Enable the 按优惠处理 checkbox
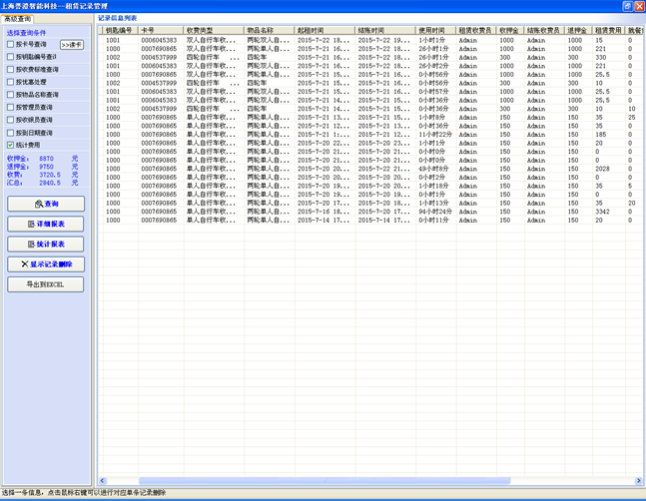 pyautogui.click(x=11, y=82)
